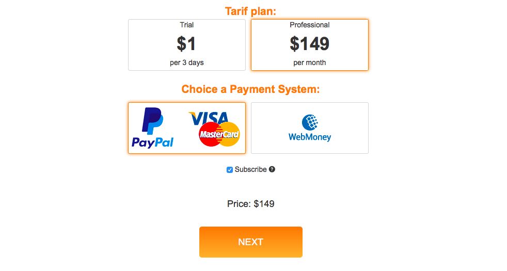Click the $1 trial price

[x=186, y=44]
